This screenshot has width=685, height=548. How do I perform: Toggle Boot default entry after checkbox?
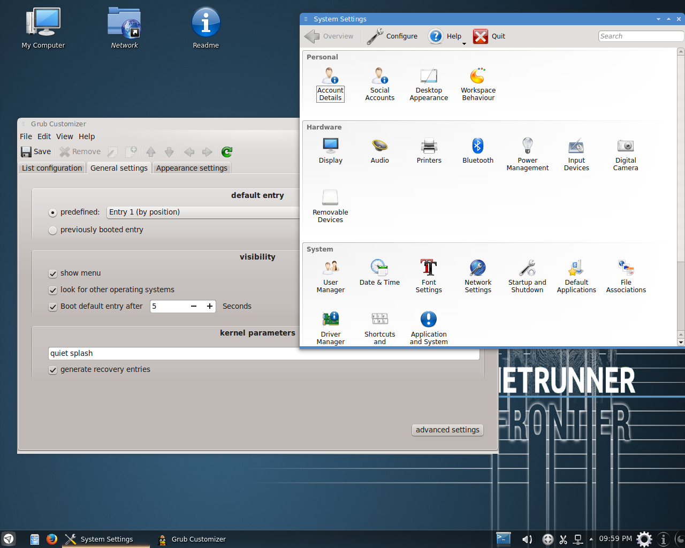click(52, 307)
